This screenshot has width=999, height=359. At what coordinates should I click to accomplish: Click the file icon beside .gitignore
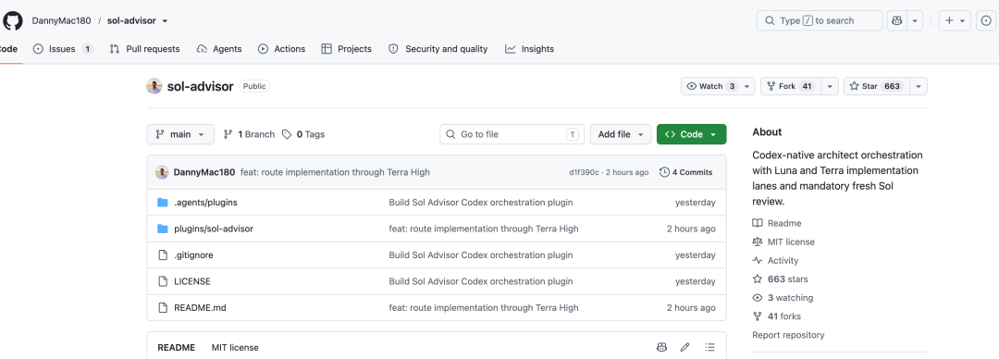click(x=163, y=255)
